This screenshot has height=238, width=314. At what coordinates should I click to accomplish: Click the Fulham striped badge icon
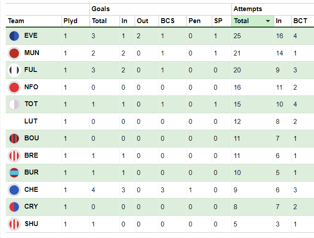(14, 70)
